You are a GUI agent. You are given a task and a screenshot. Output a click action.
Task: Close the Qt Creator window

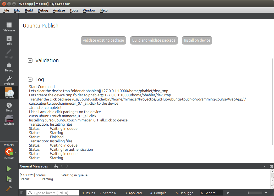click(x=4, y=4)
